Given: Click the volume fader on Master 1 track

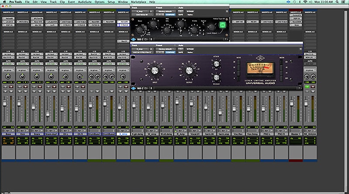Looking at the screenshot, I should 291,103.
